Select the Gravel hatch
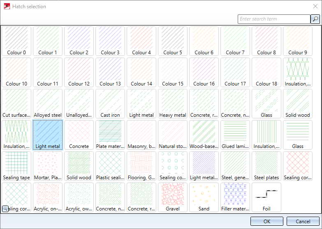 [173, 197]
